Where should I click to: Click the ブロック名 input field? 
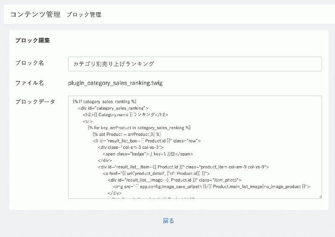pyautogui.click(x=195, y=64)
